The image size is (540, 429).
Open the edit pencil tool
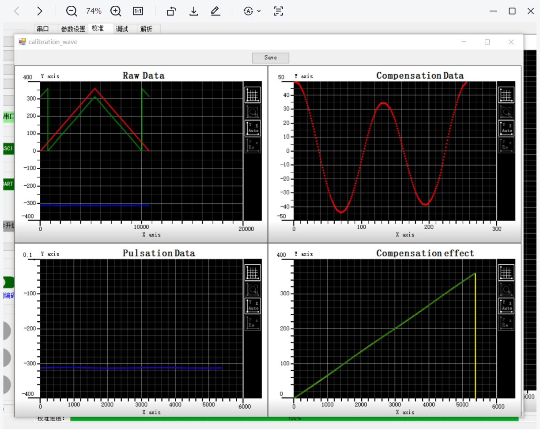pos(215,11)
